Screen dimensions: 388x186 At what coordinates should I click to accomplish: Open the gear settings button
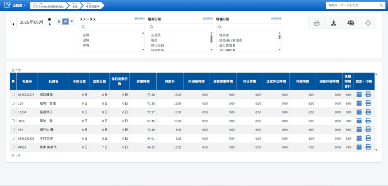coord(368,23)
